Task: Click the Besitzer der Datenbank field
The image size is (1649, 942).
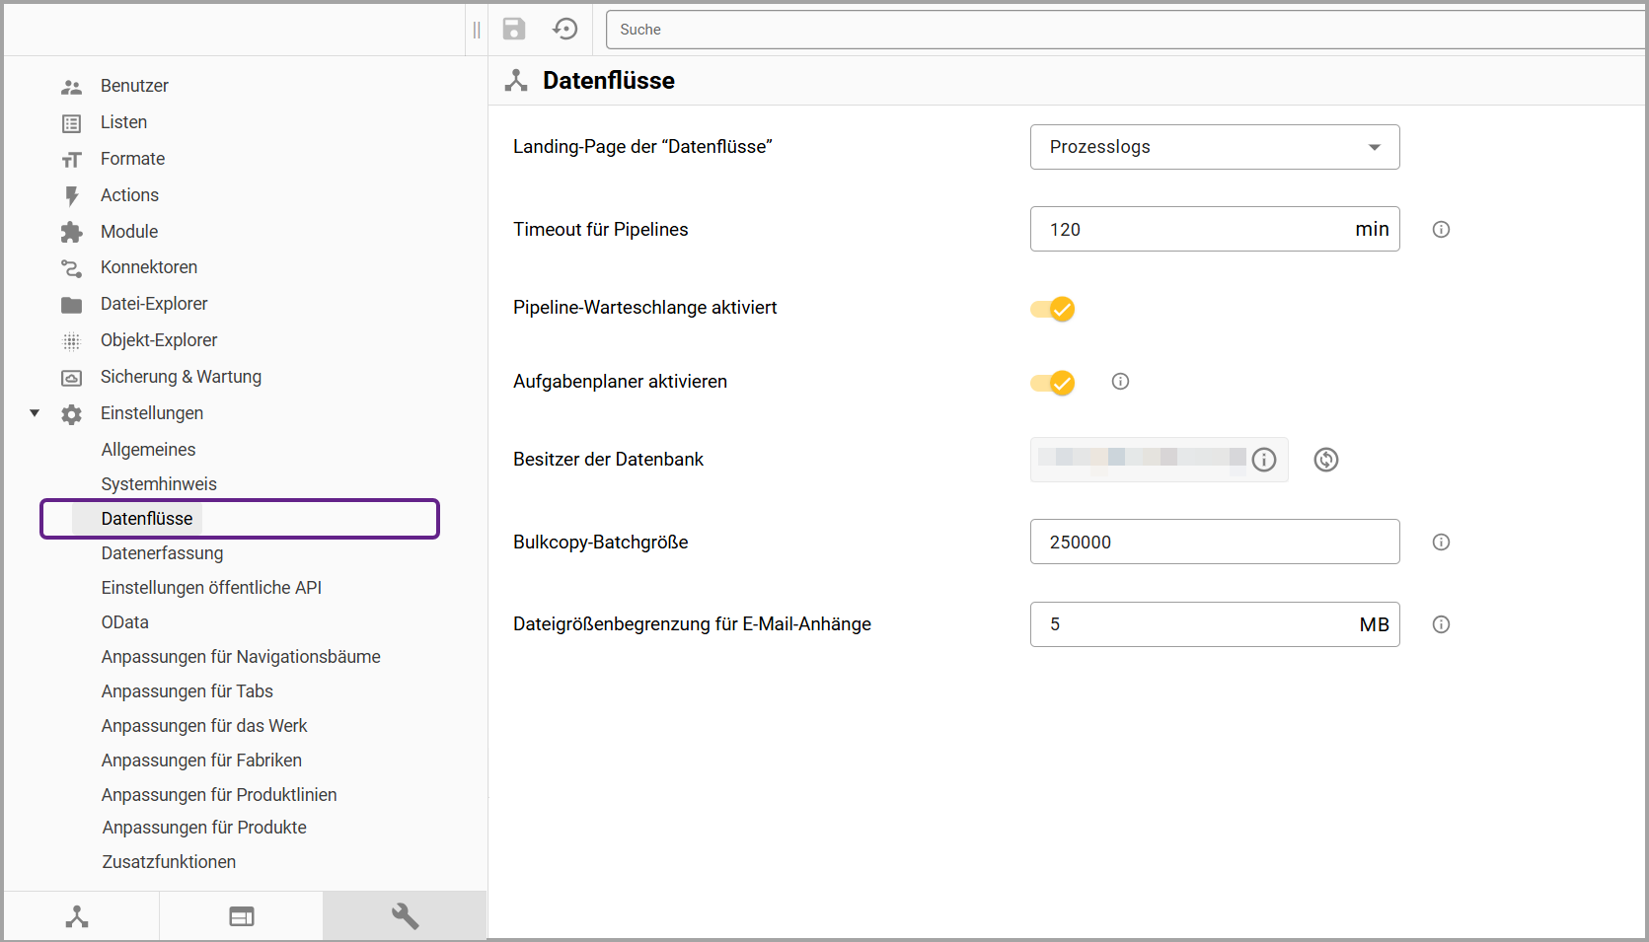Action: (1160, 460)
